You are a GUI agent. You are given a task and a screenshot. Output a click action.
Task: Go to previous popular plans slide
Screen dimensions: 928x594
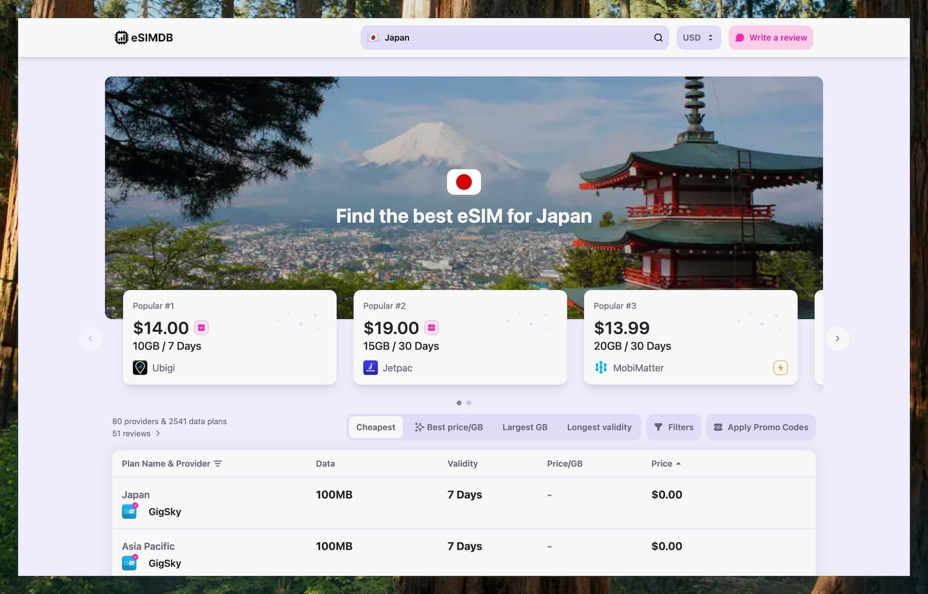click(x=90, y=339)
